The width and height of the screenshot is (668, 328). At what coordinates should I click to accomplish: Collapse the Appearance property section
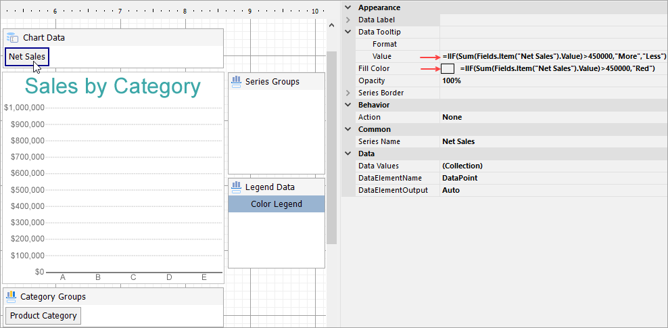pyautogui.click(x=348, y=7)
